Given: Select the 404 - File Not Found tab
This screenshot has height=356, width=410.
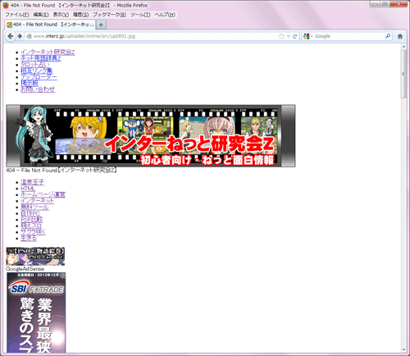Looking at the screenshot, I should tap(50, 25).
